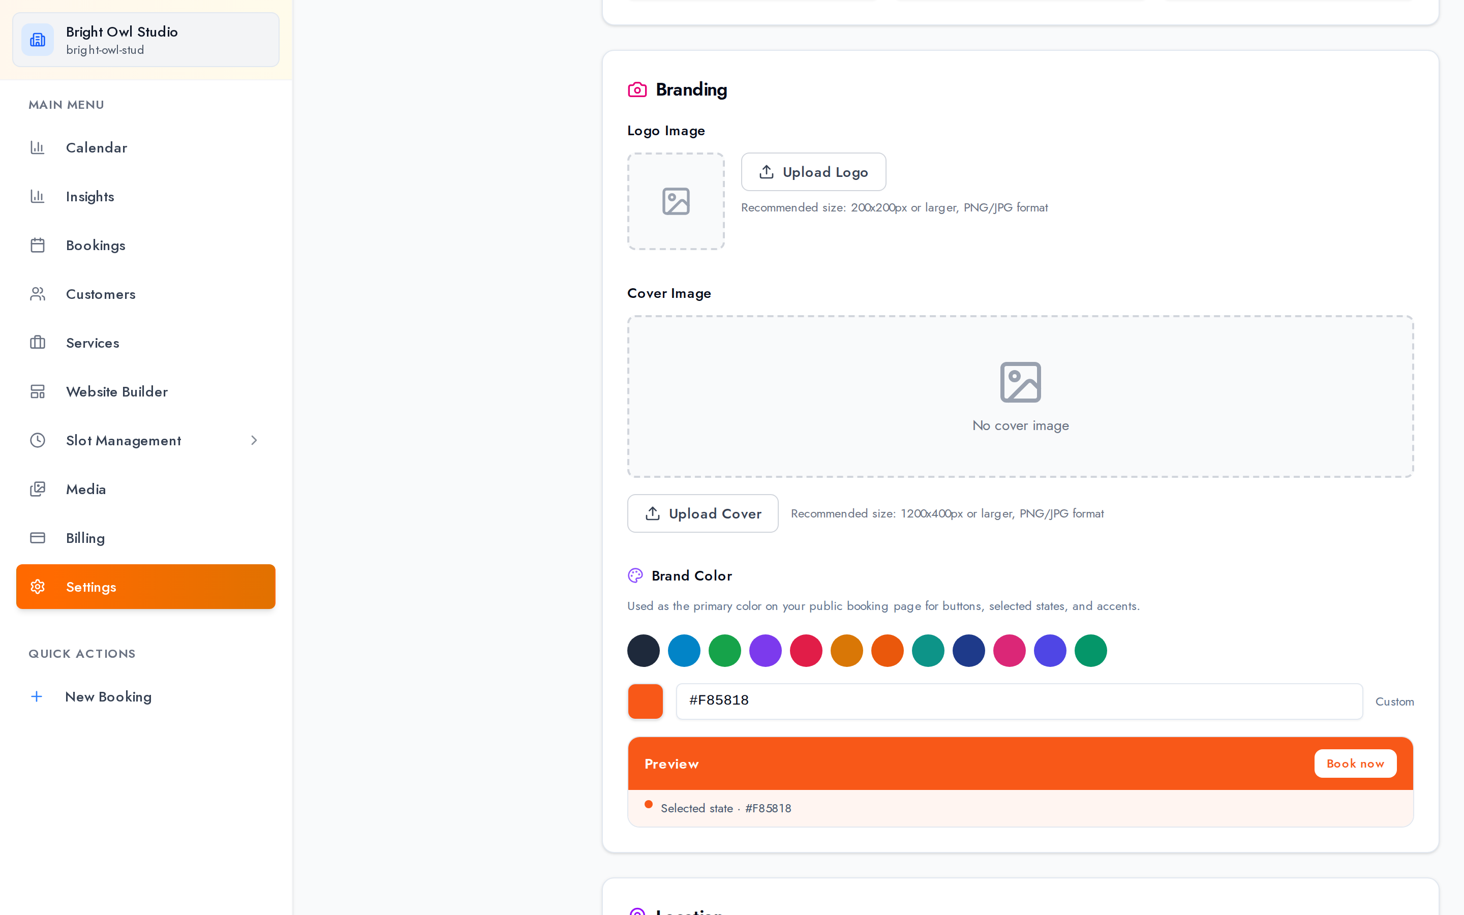The height and width of the screenshot is (915, 1464).
Task: Click the upload arrow icon in Upload Logo
Action: [x=767, y=172]
